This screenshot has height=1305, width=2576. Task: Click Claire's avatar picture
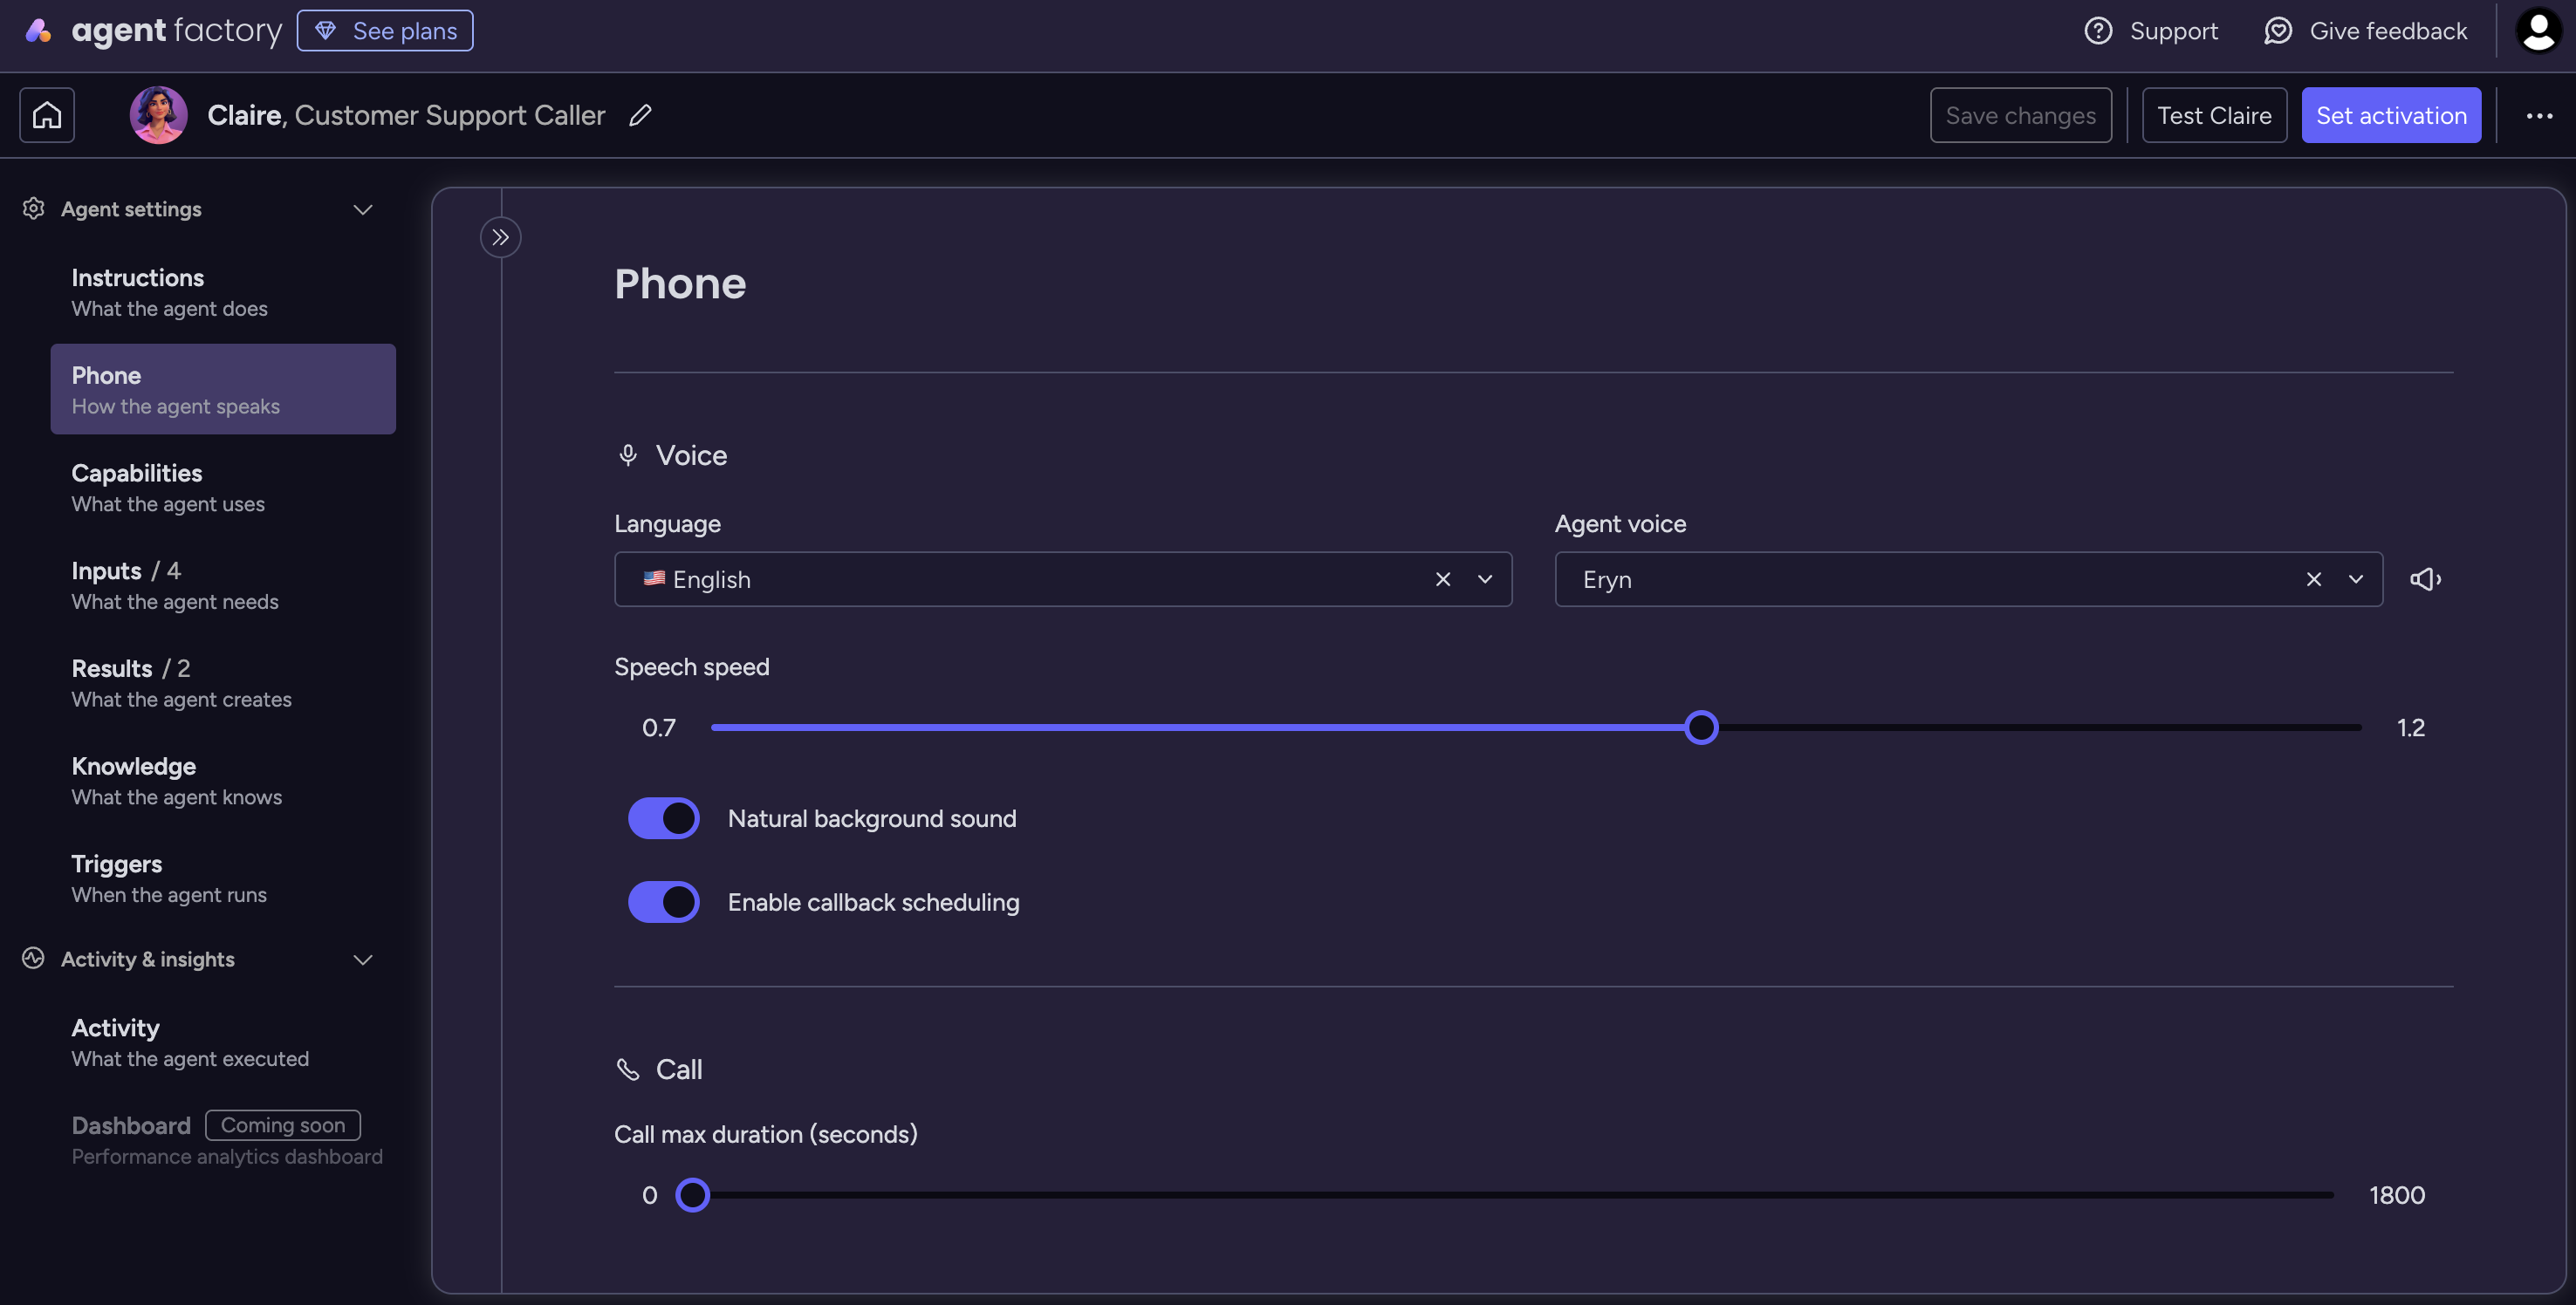pyautogui.click(x=158, y=115)
